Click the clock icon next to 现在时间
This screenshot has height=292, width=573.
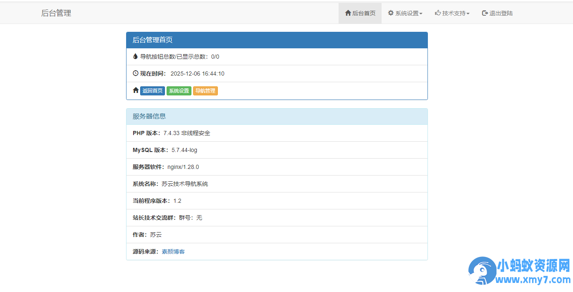[x=136, y=73]
